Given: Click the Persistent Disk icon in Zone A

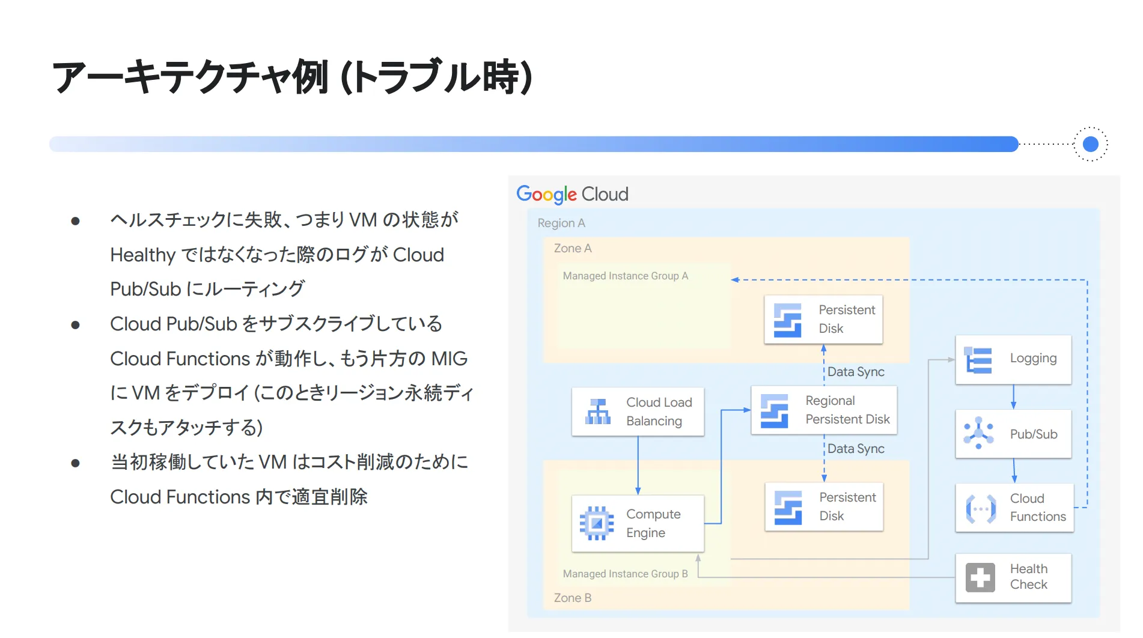Looking at the screenshot, I should [x=787, y=320].
